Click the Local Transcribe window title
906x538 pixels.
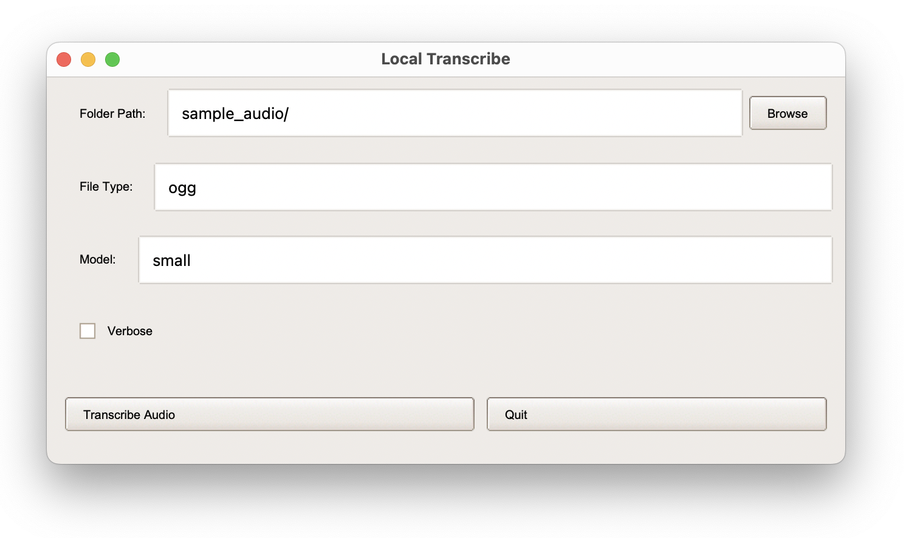click(445, 58)
